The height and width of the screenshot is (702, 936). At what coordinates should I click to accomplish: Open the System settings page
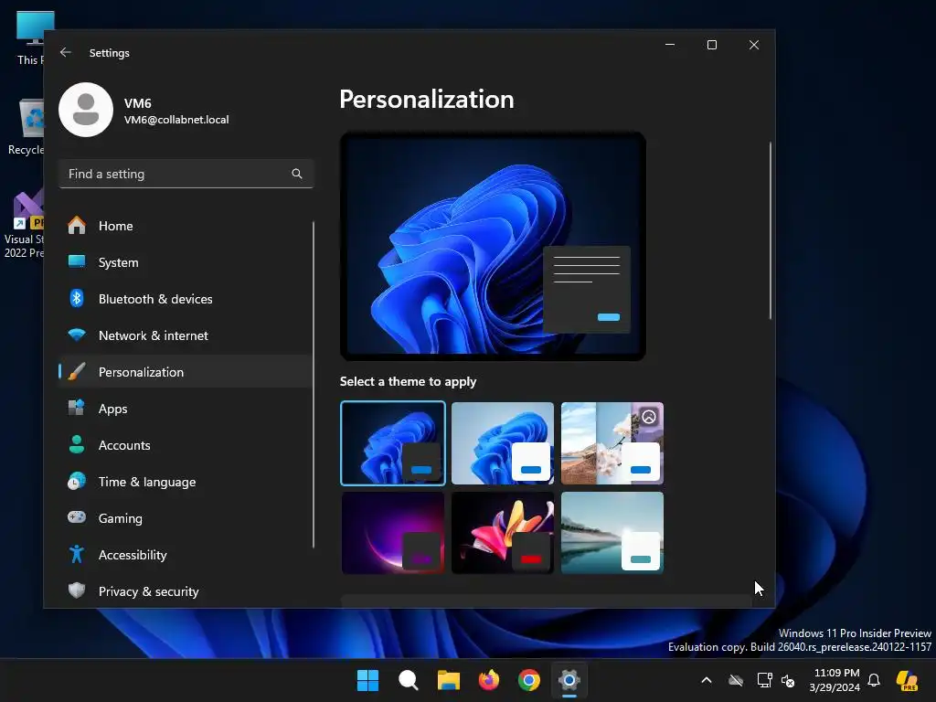pos(186,262)
